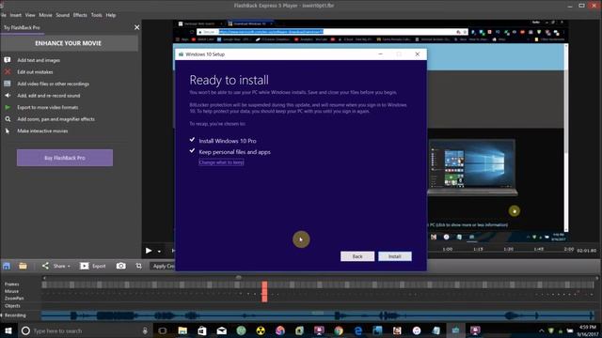Image resolution: width=602 pixels, height=338 pixels.
Task: Click the 1:00 mark on time ruler
Action: (448, 249)
